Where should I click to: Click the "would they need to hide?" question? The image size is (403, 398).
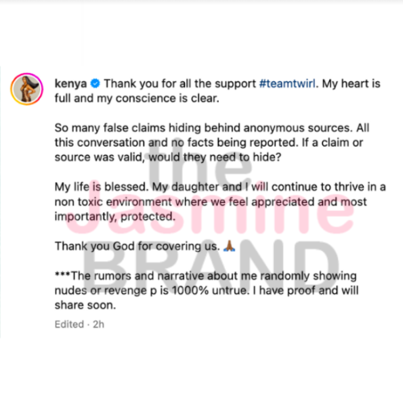(215, 157)
